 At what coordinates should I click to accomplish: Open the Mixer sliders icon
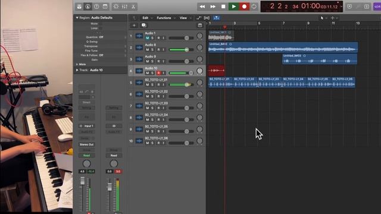[124, 7]
